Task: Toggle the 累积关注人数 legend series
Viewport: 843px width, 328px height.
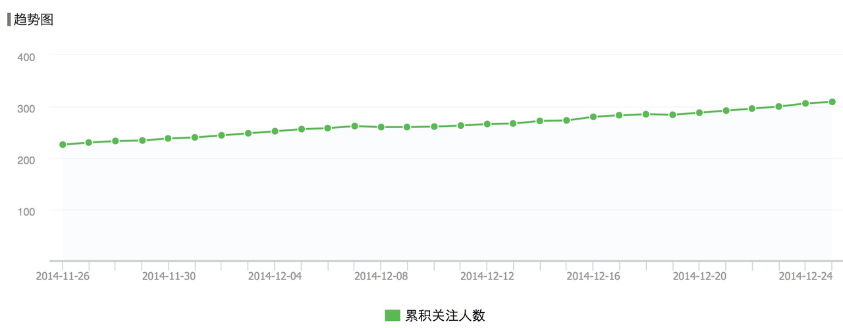Action: tap(435, 316)
